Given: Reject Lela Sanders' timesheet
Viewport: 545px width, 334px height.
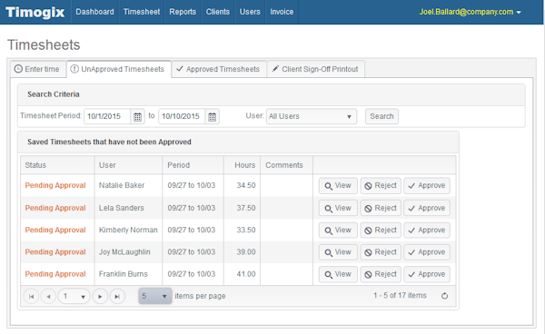Looking at the screenshot, I should tap(381, 208).
